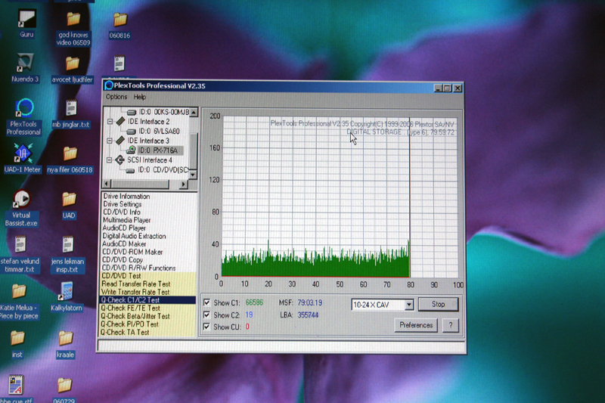Stop the running C1/C2 test
Screen dimensions: 605x403
[439, 304]
